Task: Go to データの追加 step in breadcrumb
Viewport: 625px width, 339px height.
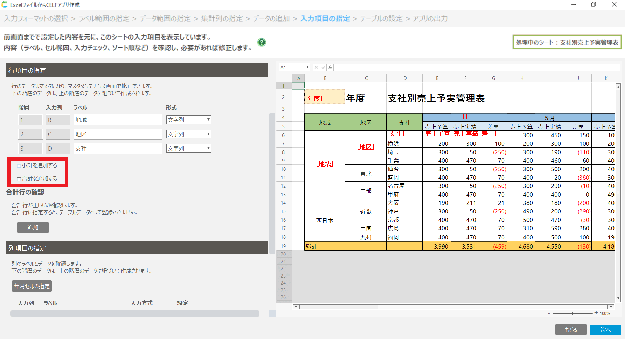Action: [271, 19]
